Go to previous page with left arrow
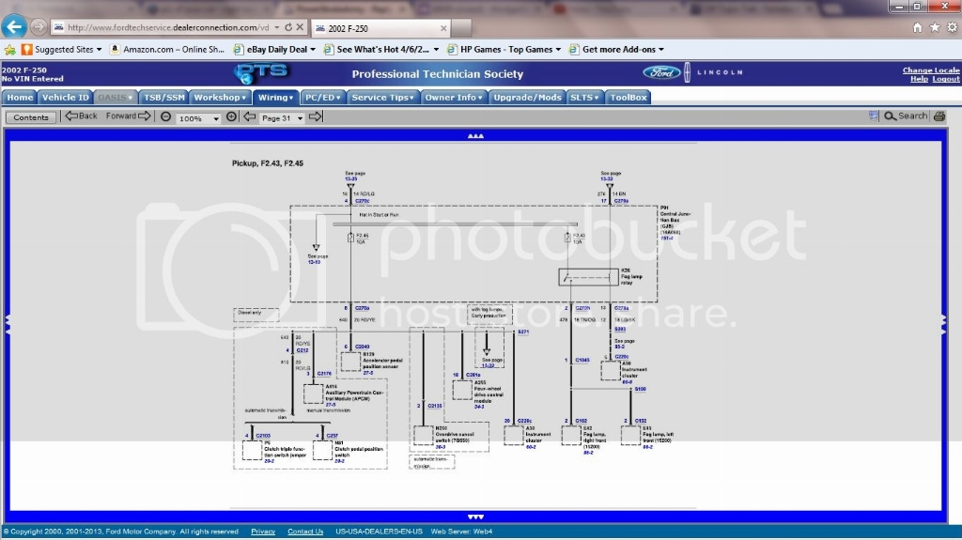This screenshot has height=540, width=962. click(x=249, y=116)
